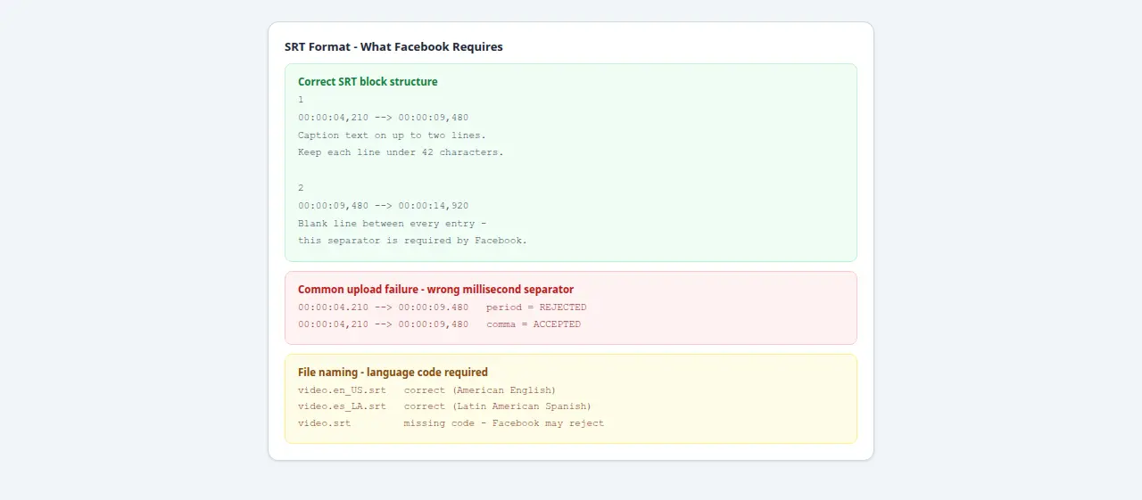Click the plain video.srt filename
The image size is (1142, 500).
pyautogui.click(x=324, y=423)
